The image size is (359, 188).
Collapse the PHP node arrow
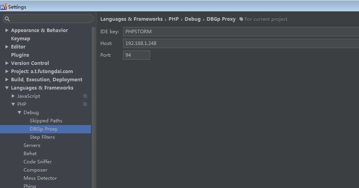[x=13, y=104]
